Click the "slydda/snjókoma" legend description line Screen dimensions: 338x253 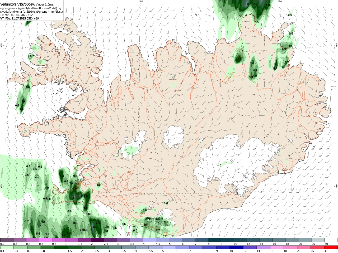point(31,12)
